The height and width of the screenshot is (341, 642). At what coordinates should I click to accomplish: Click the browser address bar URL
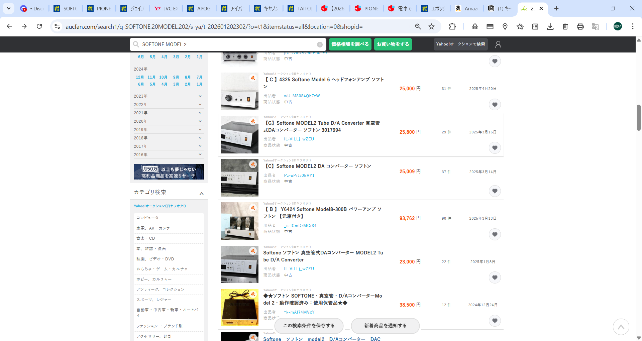[x=214, y=26]
